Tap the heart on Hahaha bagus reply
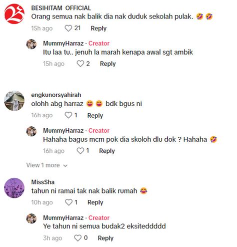237x247 pixels. tap(80, 151)
